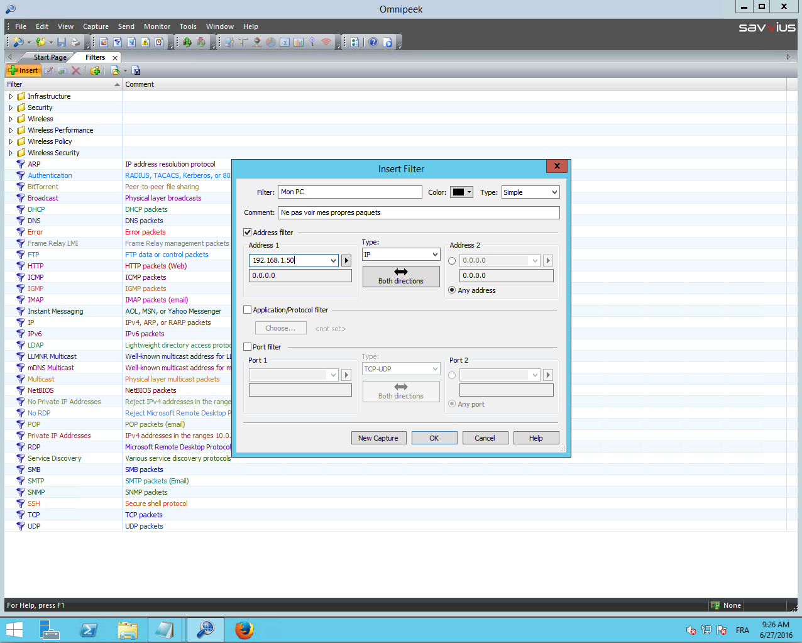Click the Comment input field

[x=419, y=212]
